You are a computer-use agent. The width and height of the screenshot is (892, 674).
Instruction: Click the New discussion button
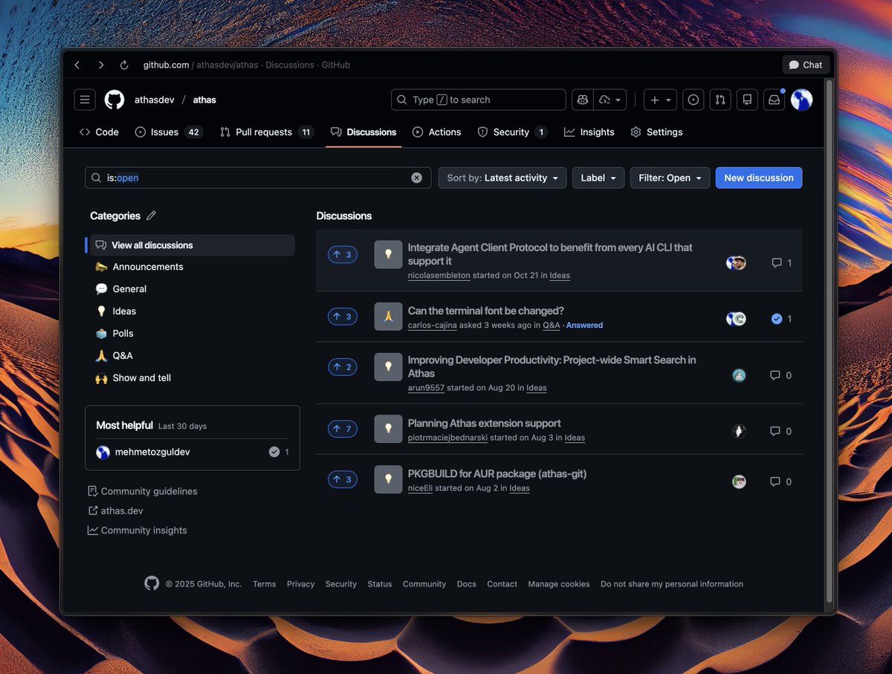[x=759, y=178]
